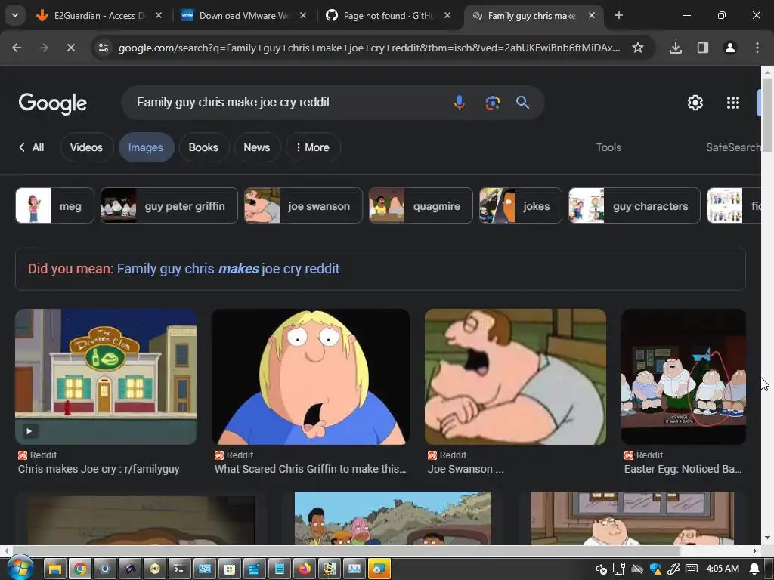
Task: Click the voice search microphone icon
Action: (x=459, y=103)
